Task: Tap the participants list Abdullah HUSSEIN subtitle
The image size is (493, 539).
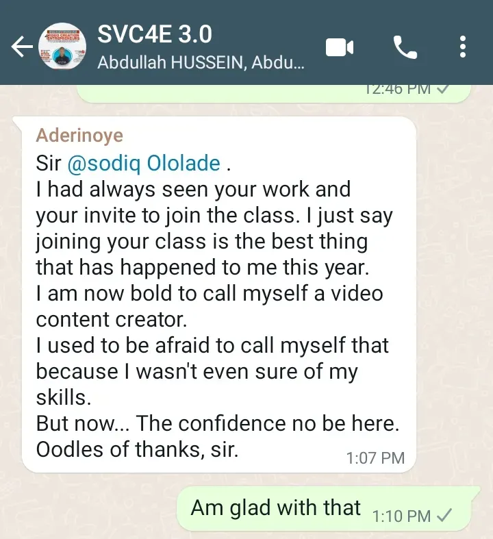Action: coord(201,63)
